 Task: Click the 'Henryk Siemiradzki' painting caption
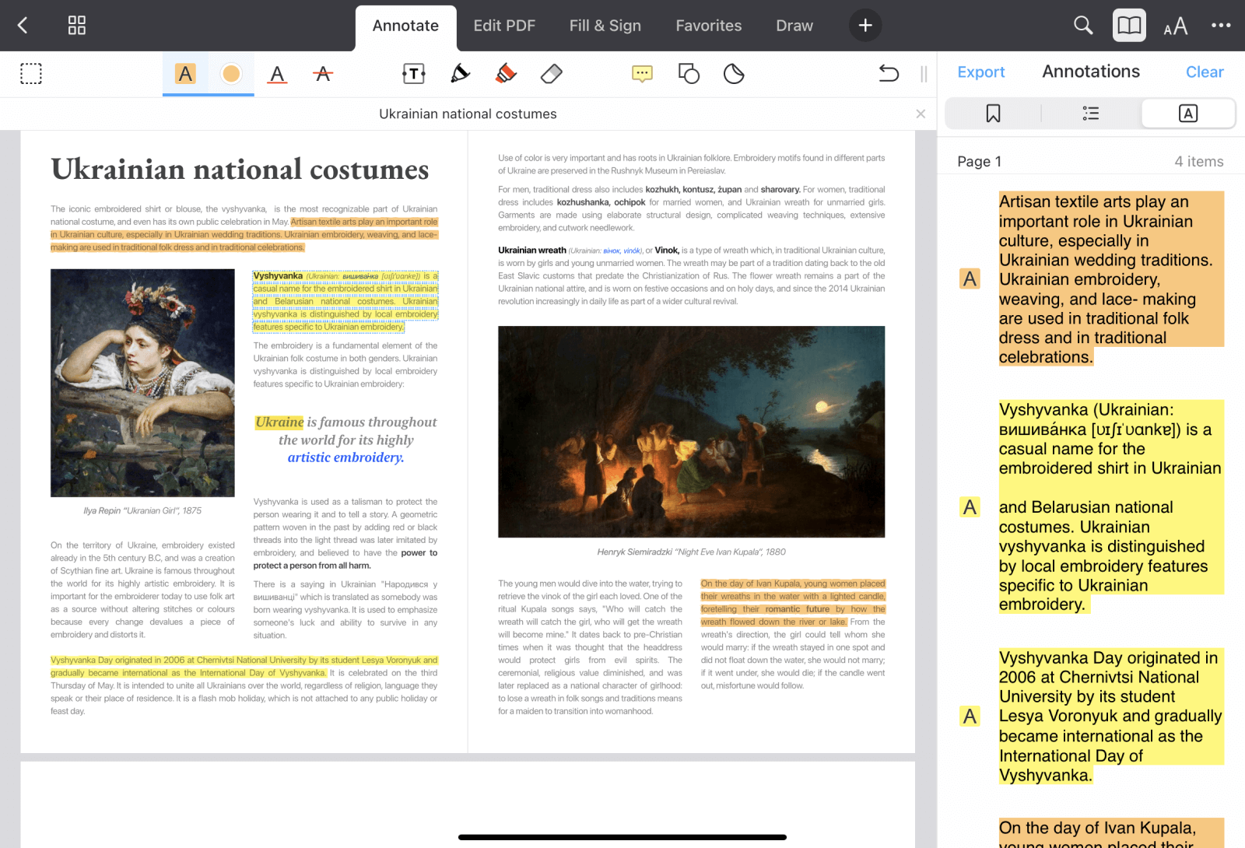(x=691, y=552)
